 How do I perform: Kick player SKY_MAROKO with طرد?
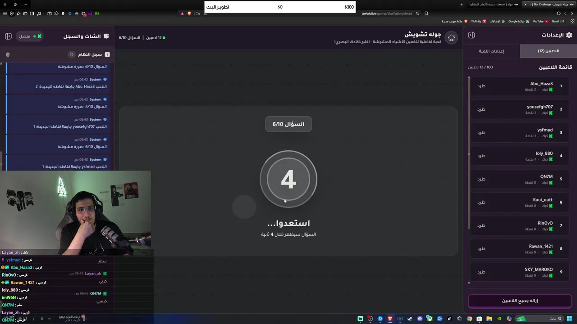481,272
